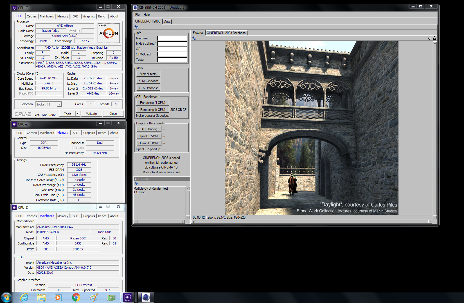This screenshot has height=303, width=464.
Task: Run the OpenGL HW-L benchmark
Action: tap(149, 143)
